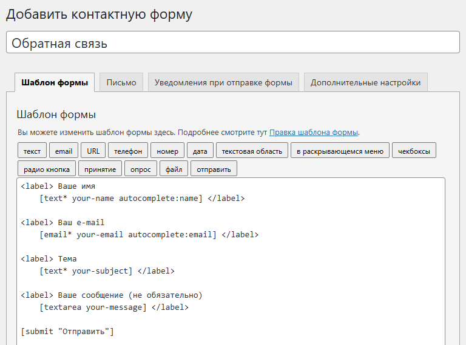Add a 'радио кнопка' tag

47,169
